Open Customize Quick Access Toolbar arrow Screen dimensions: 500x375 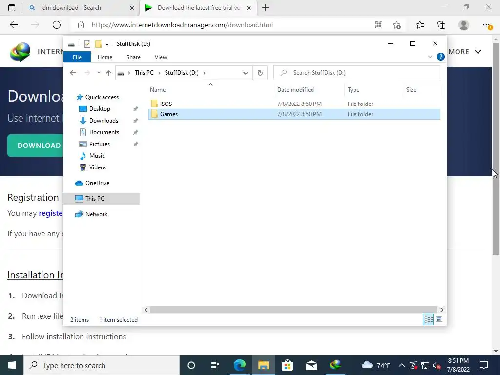(107, 44)
